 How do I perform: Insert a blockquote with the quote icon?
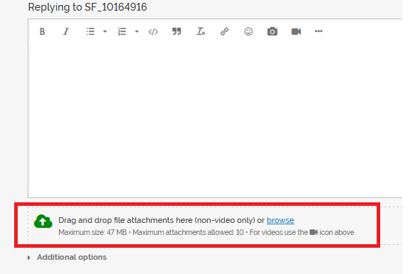(177, 31)
